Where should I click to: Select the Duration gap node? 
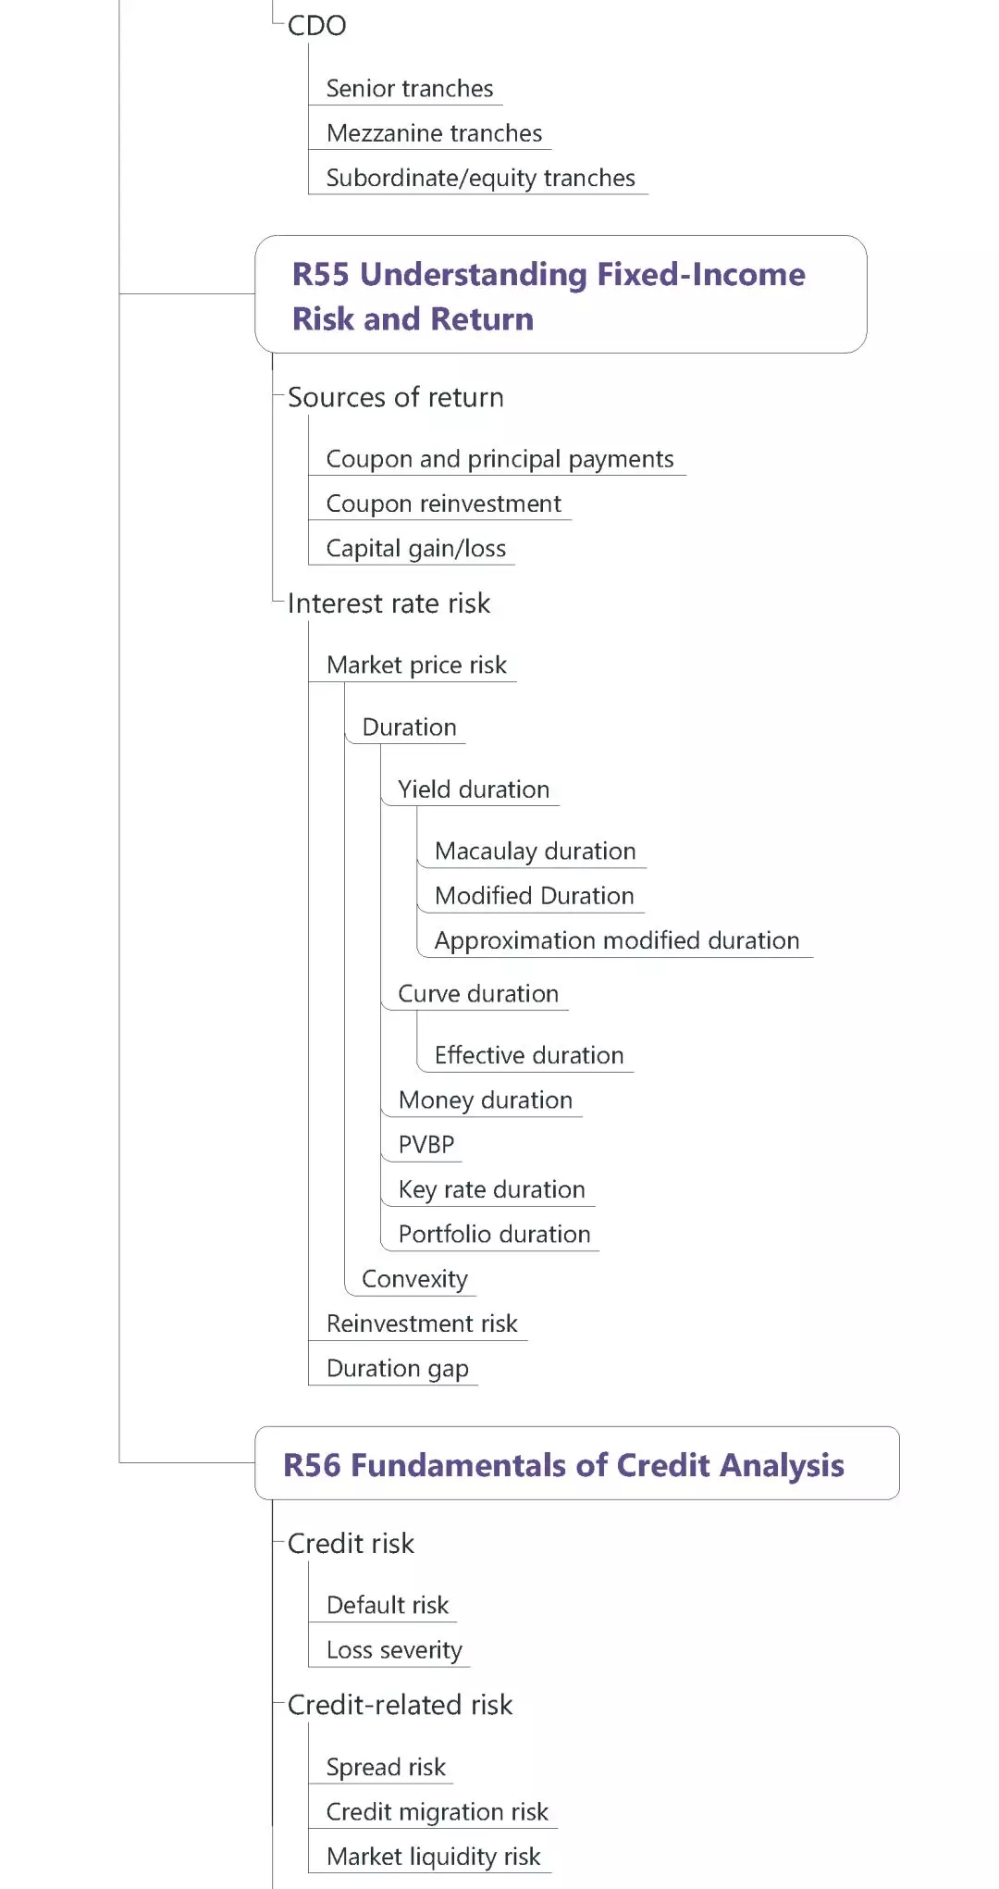pyautogui.click(x=397, y=1368)
